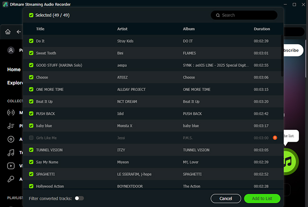Click the P.M.S. album cell
The height and width of the screenshot is (207, 308).
(x=188, y=138)
